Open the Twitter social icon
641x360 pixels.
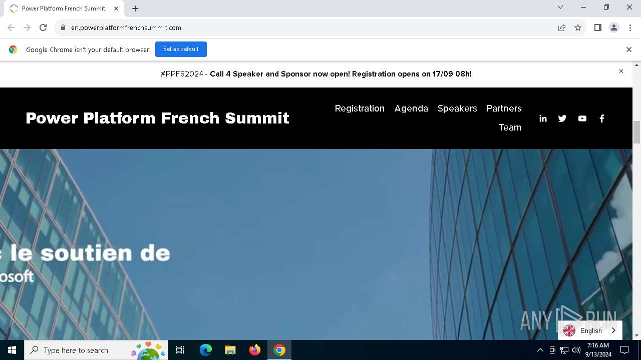[562, 118]
